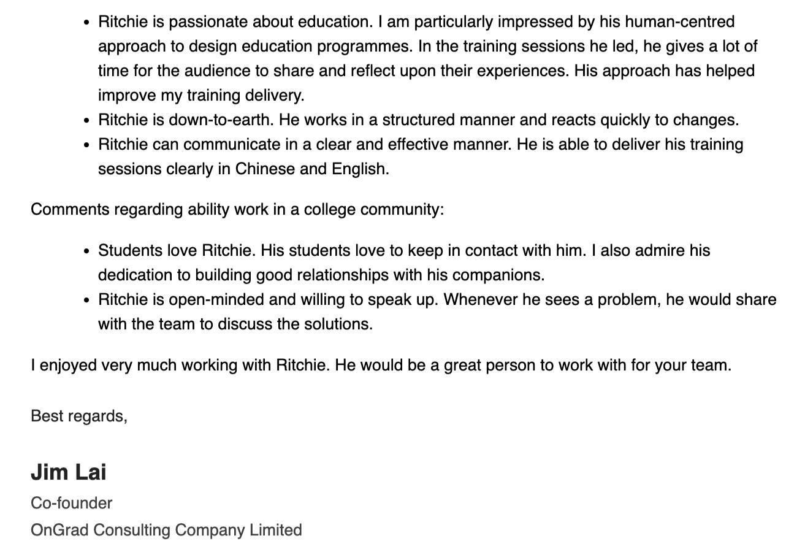Click the line beginning 'time for the audience'
The height and width of the screenshot is (552, 786).
(426, 71)
